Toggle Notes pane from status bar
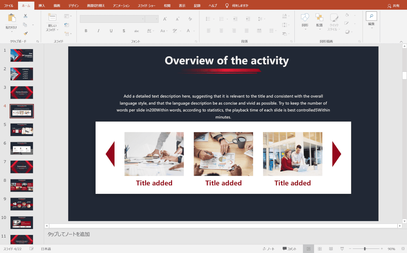This screenshot has height=253, width=407. pyautogui.click(x=268, y=249)
